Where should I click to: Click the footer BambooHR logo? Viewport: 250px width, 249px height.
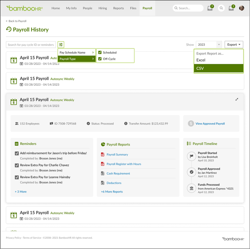(233, 239)
